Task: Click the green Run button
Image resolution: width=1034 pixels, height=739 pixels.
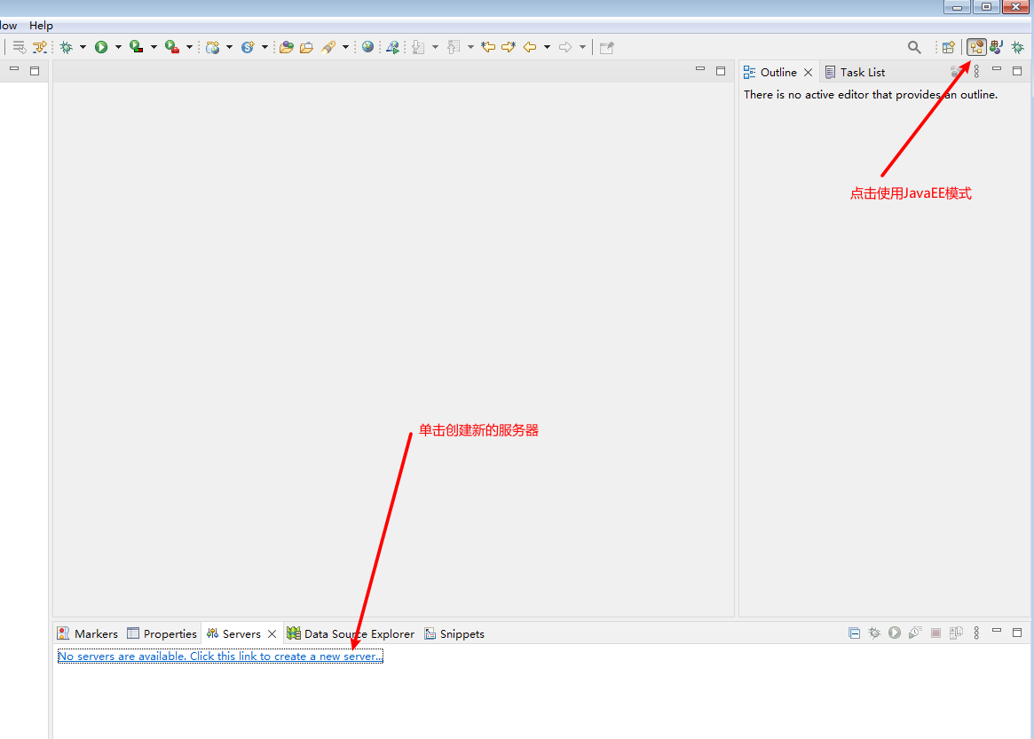Action: coord(101,47)
